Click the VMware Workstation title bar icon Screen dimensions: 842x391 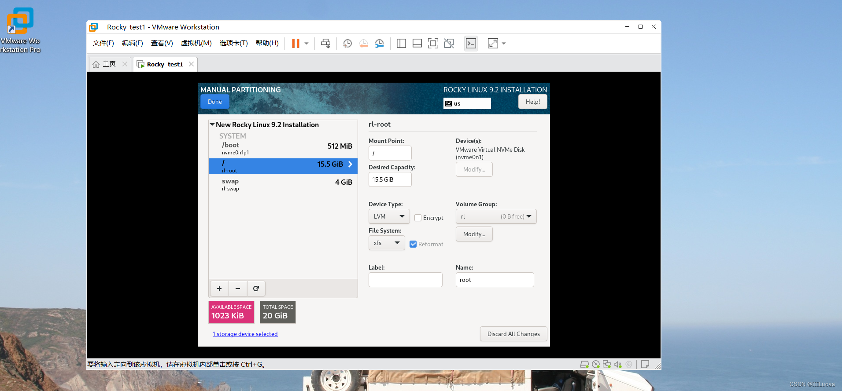[93, 27]
